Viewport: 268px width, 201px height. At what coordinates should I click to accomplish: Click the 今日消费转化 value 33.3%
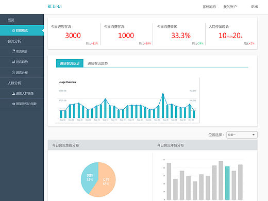click(181, 36)
